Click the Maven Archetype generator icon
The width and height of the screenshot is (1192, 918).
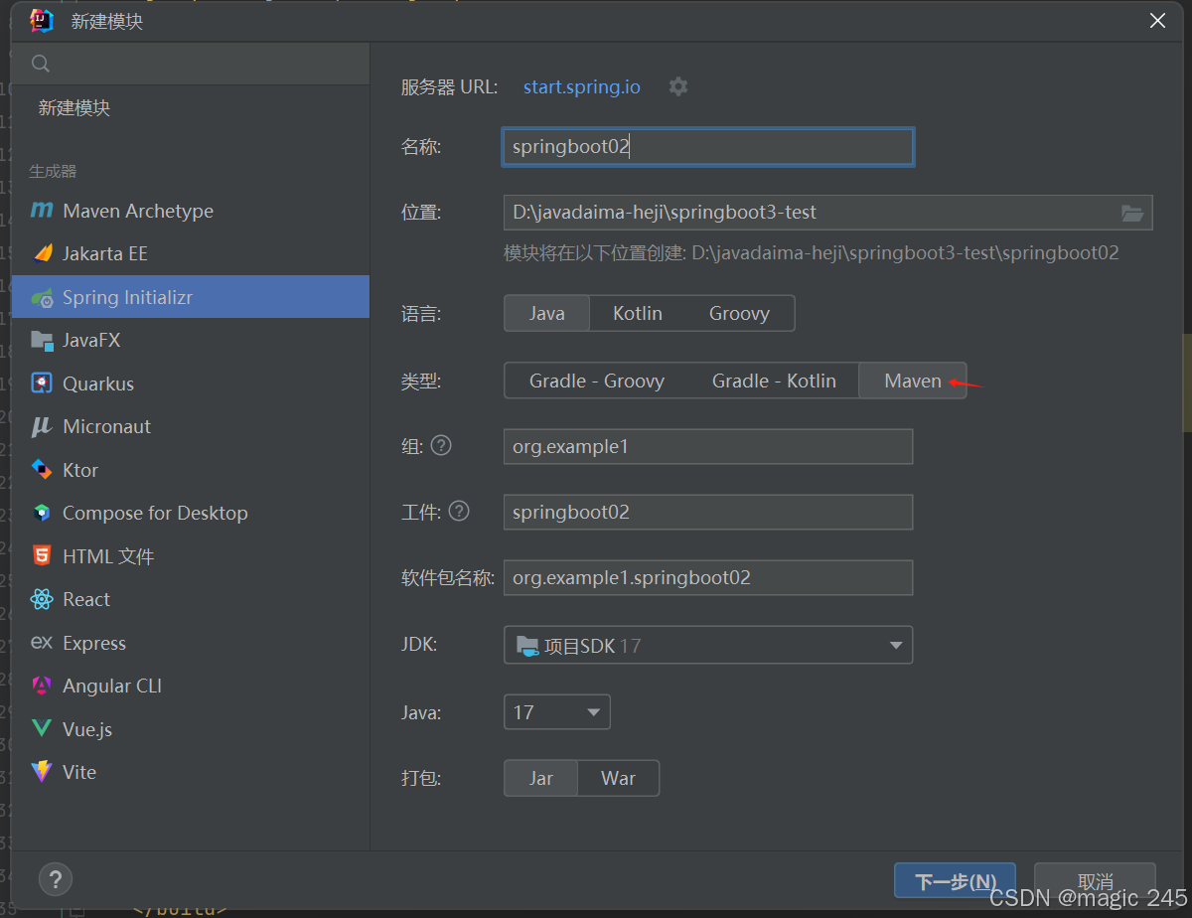[x=42, y=211]
